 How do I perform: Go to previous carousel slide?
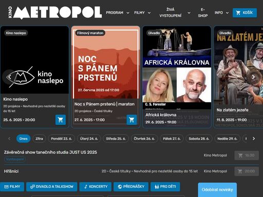point(9,77)
